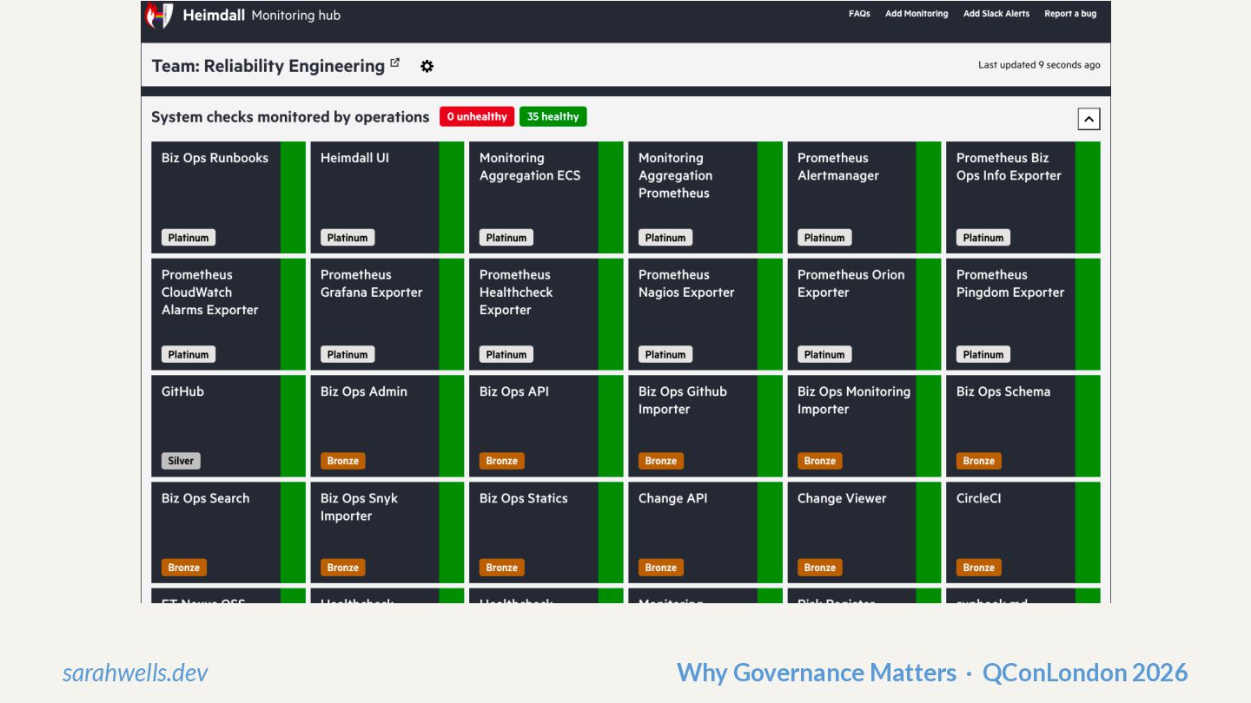Click the 0 unhealthy red badge
Image resolution: width=1251 pixels, height=703 pixels.
pyautogui.click(x=477, y=117)
